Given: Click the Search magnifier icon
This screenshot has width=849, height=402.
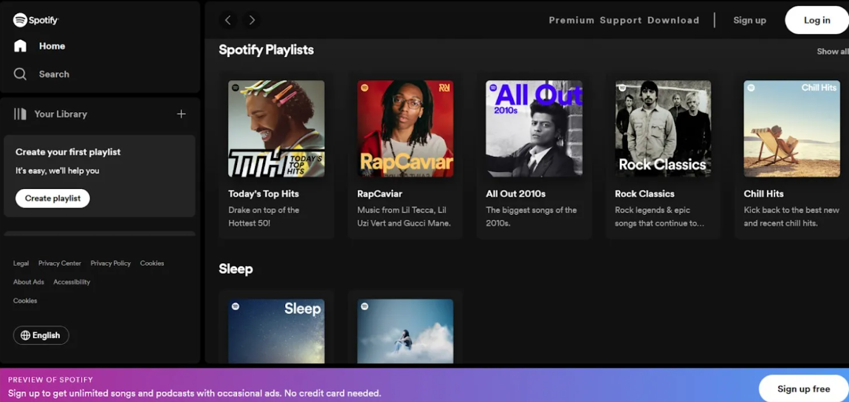Looking at the screenshot, I should [x=20, y=74].
